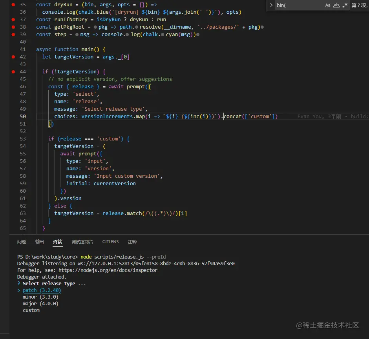Screen dimensions: 369x339
Task: Remove breakpoint on line 39
Action: coord(13,35)
